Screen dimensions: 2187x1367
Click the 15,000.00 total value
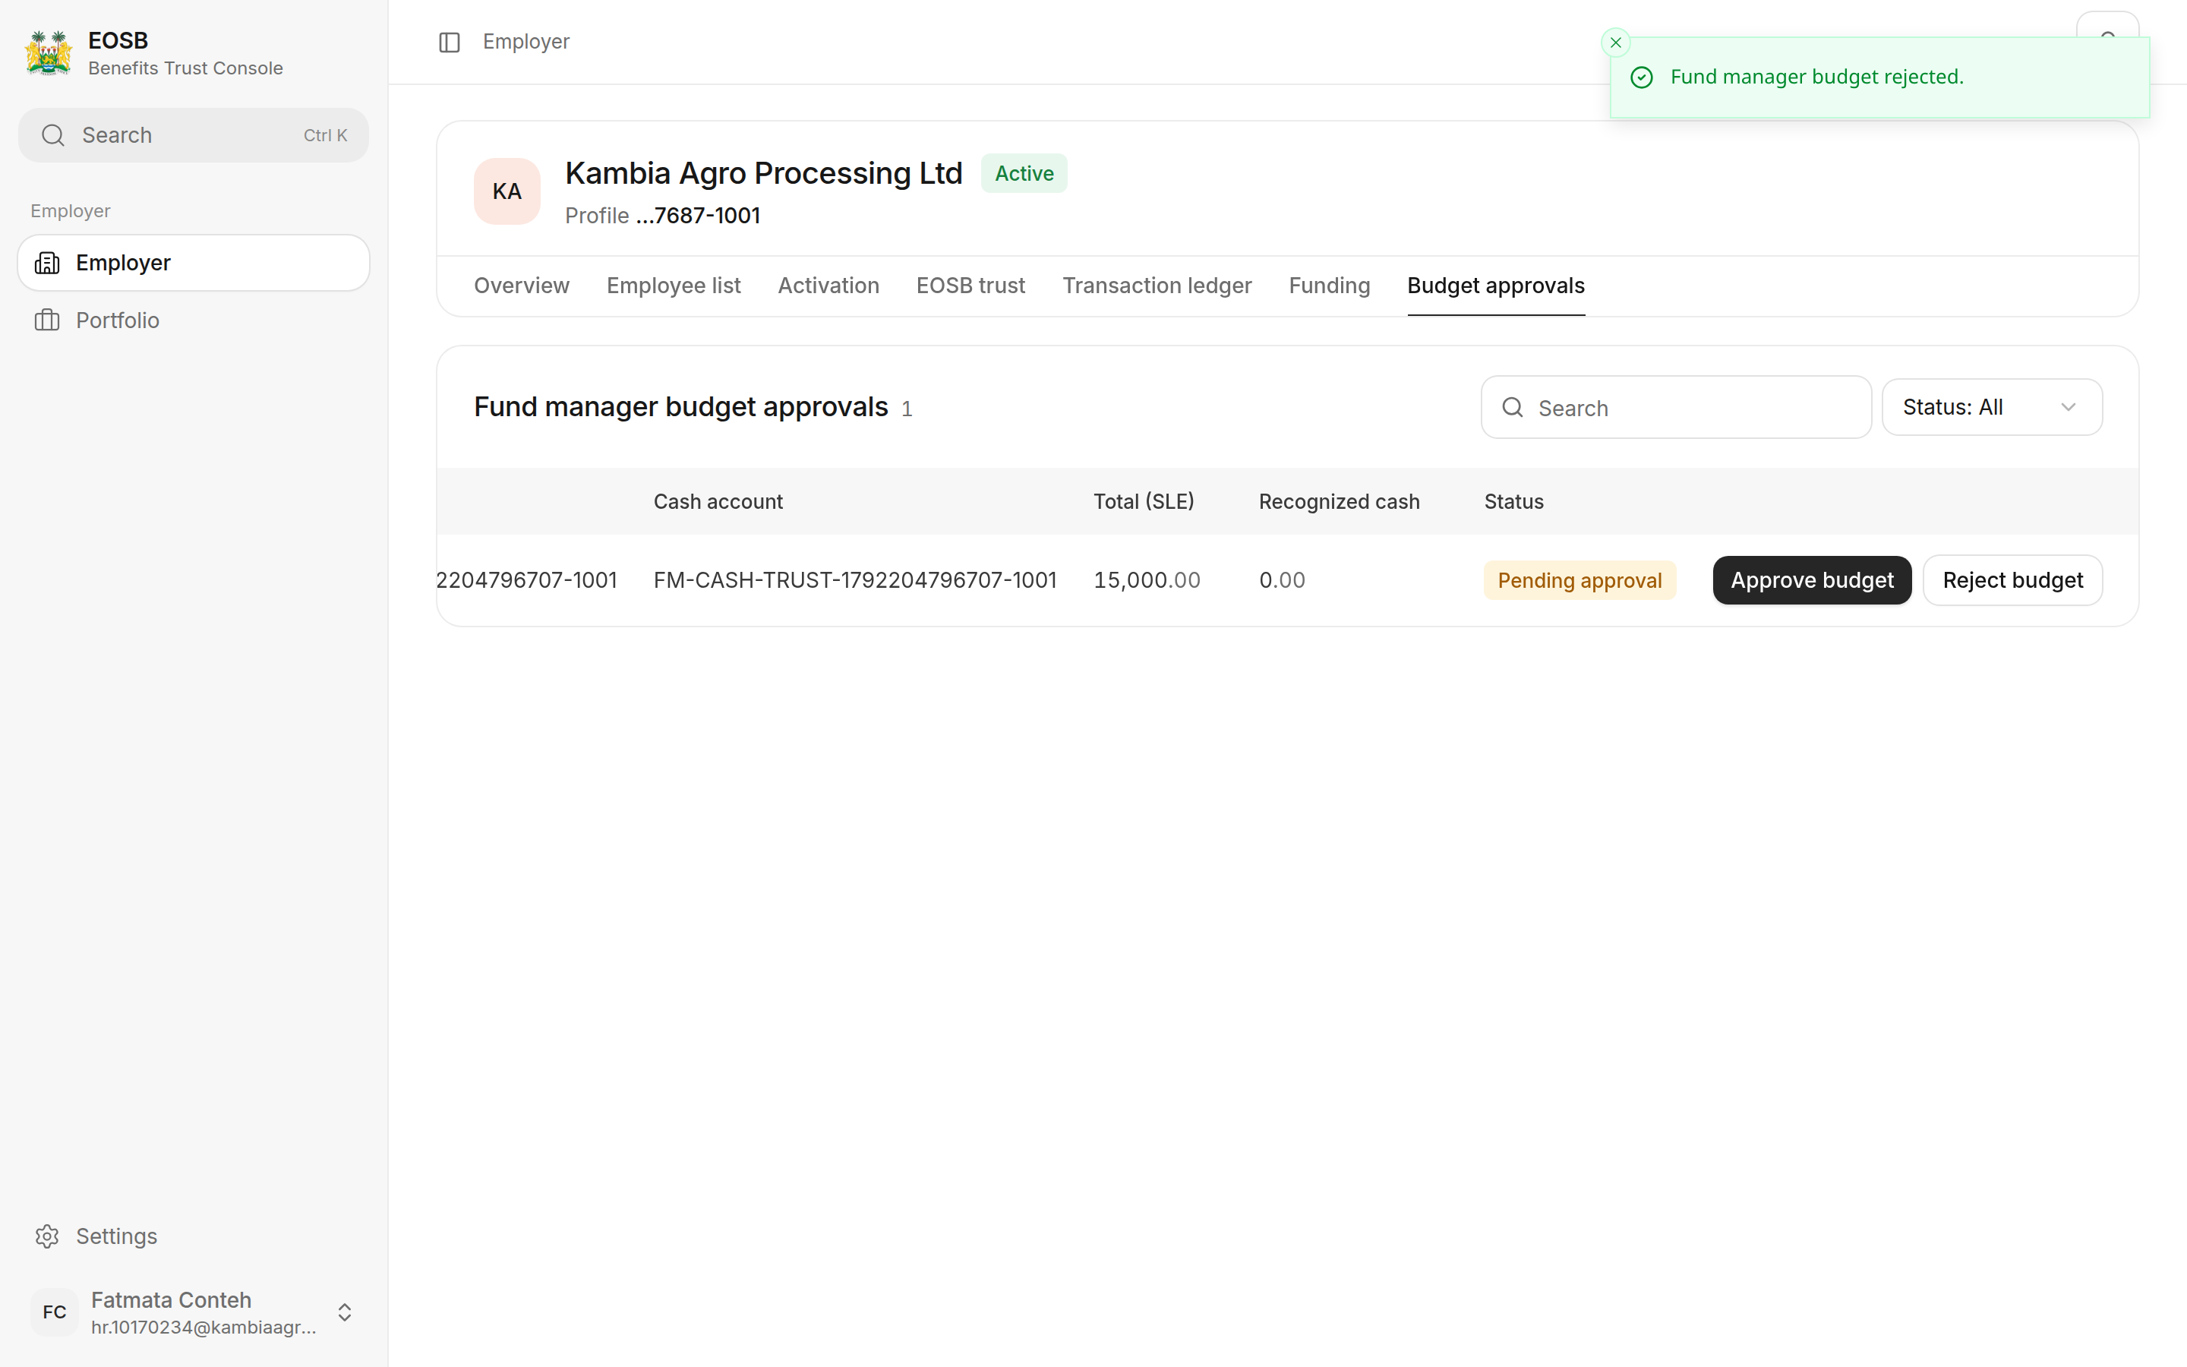[x=1147, y=580]
